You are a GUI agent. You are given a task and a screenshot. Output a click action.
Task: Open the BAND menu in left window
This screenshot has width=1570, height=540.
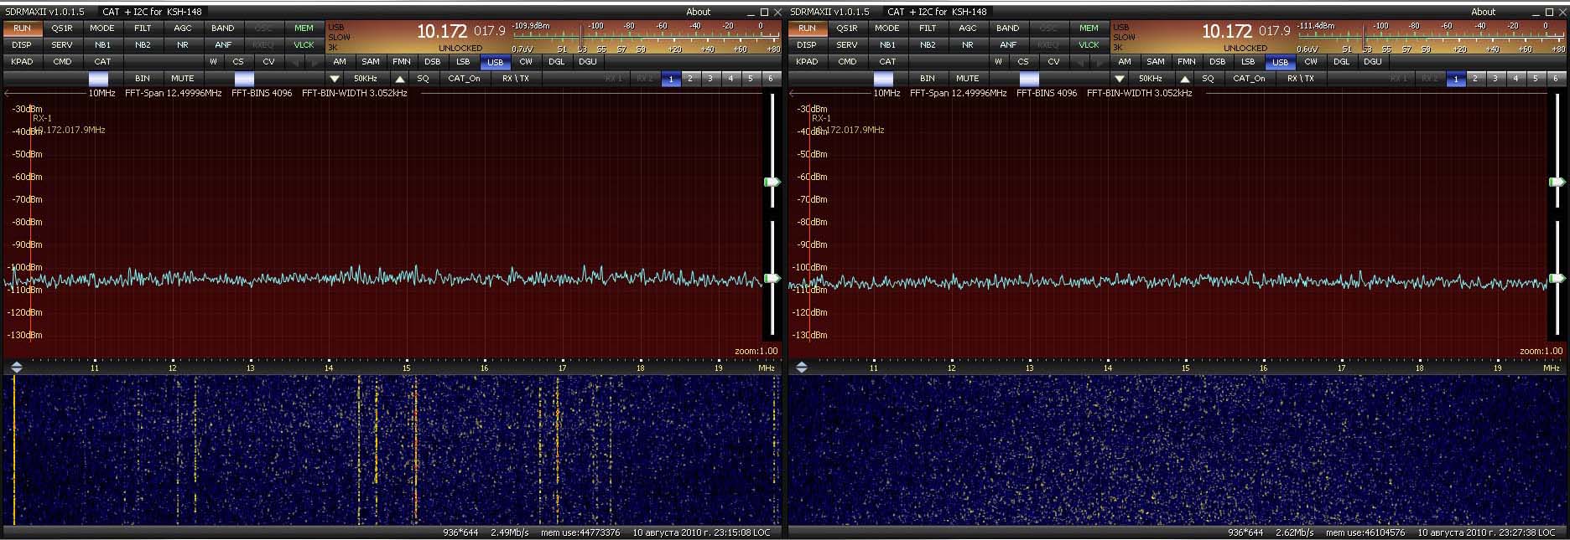[222, 28]
